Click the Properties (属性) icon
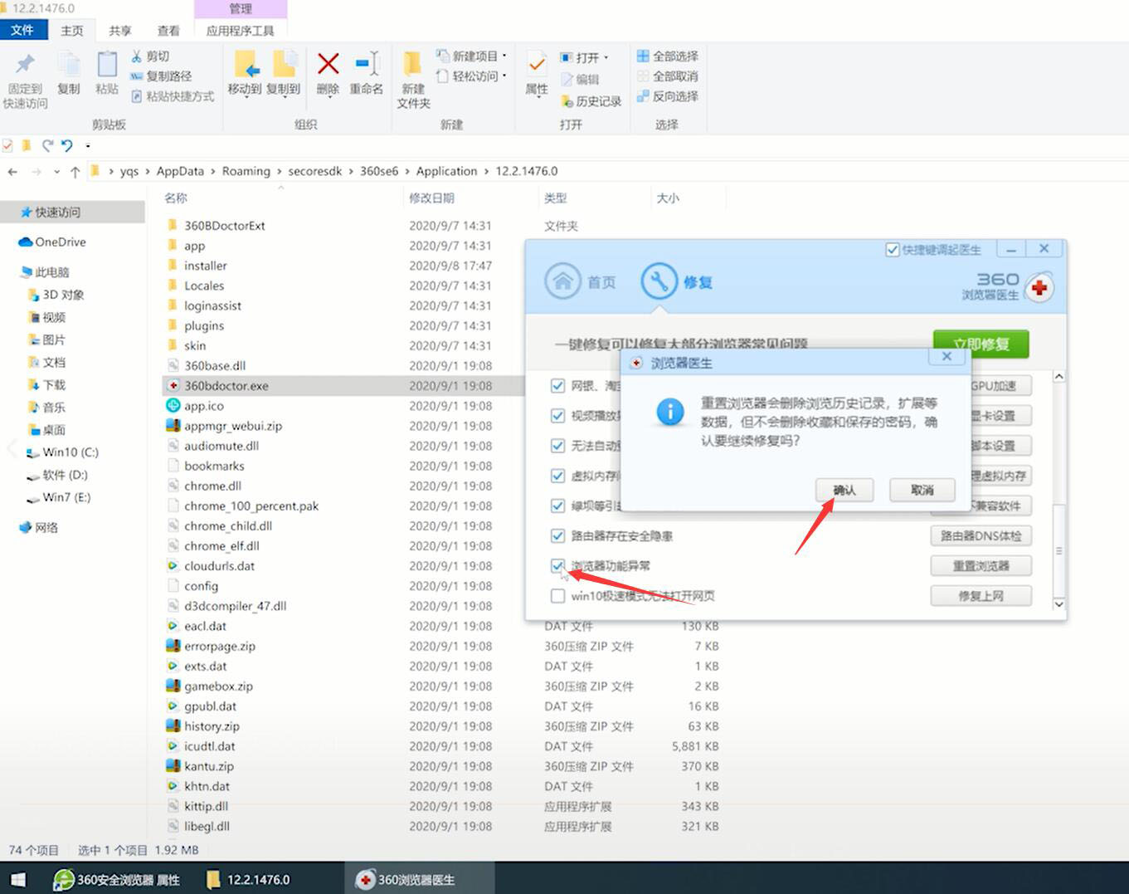Viewport: 1129px width, 894px height. click(537, 65)
